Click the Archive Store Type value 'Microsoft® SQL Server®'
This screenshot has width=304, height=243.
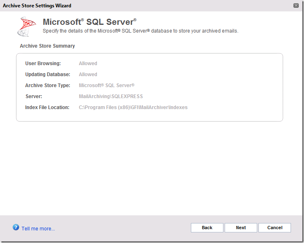[107, 85]
